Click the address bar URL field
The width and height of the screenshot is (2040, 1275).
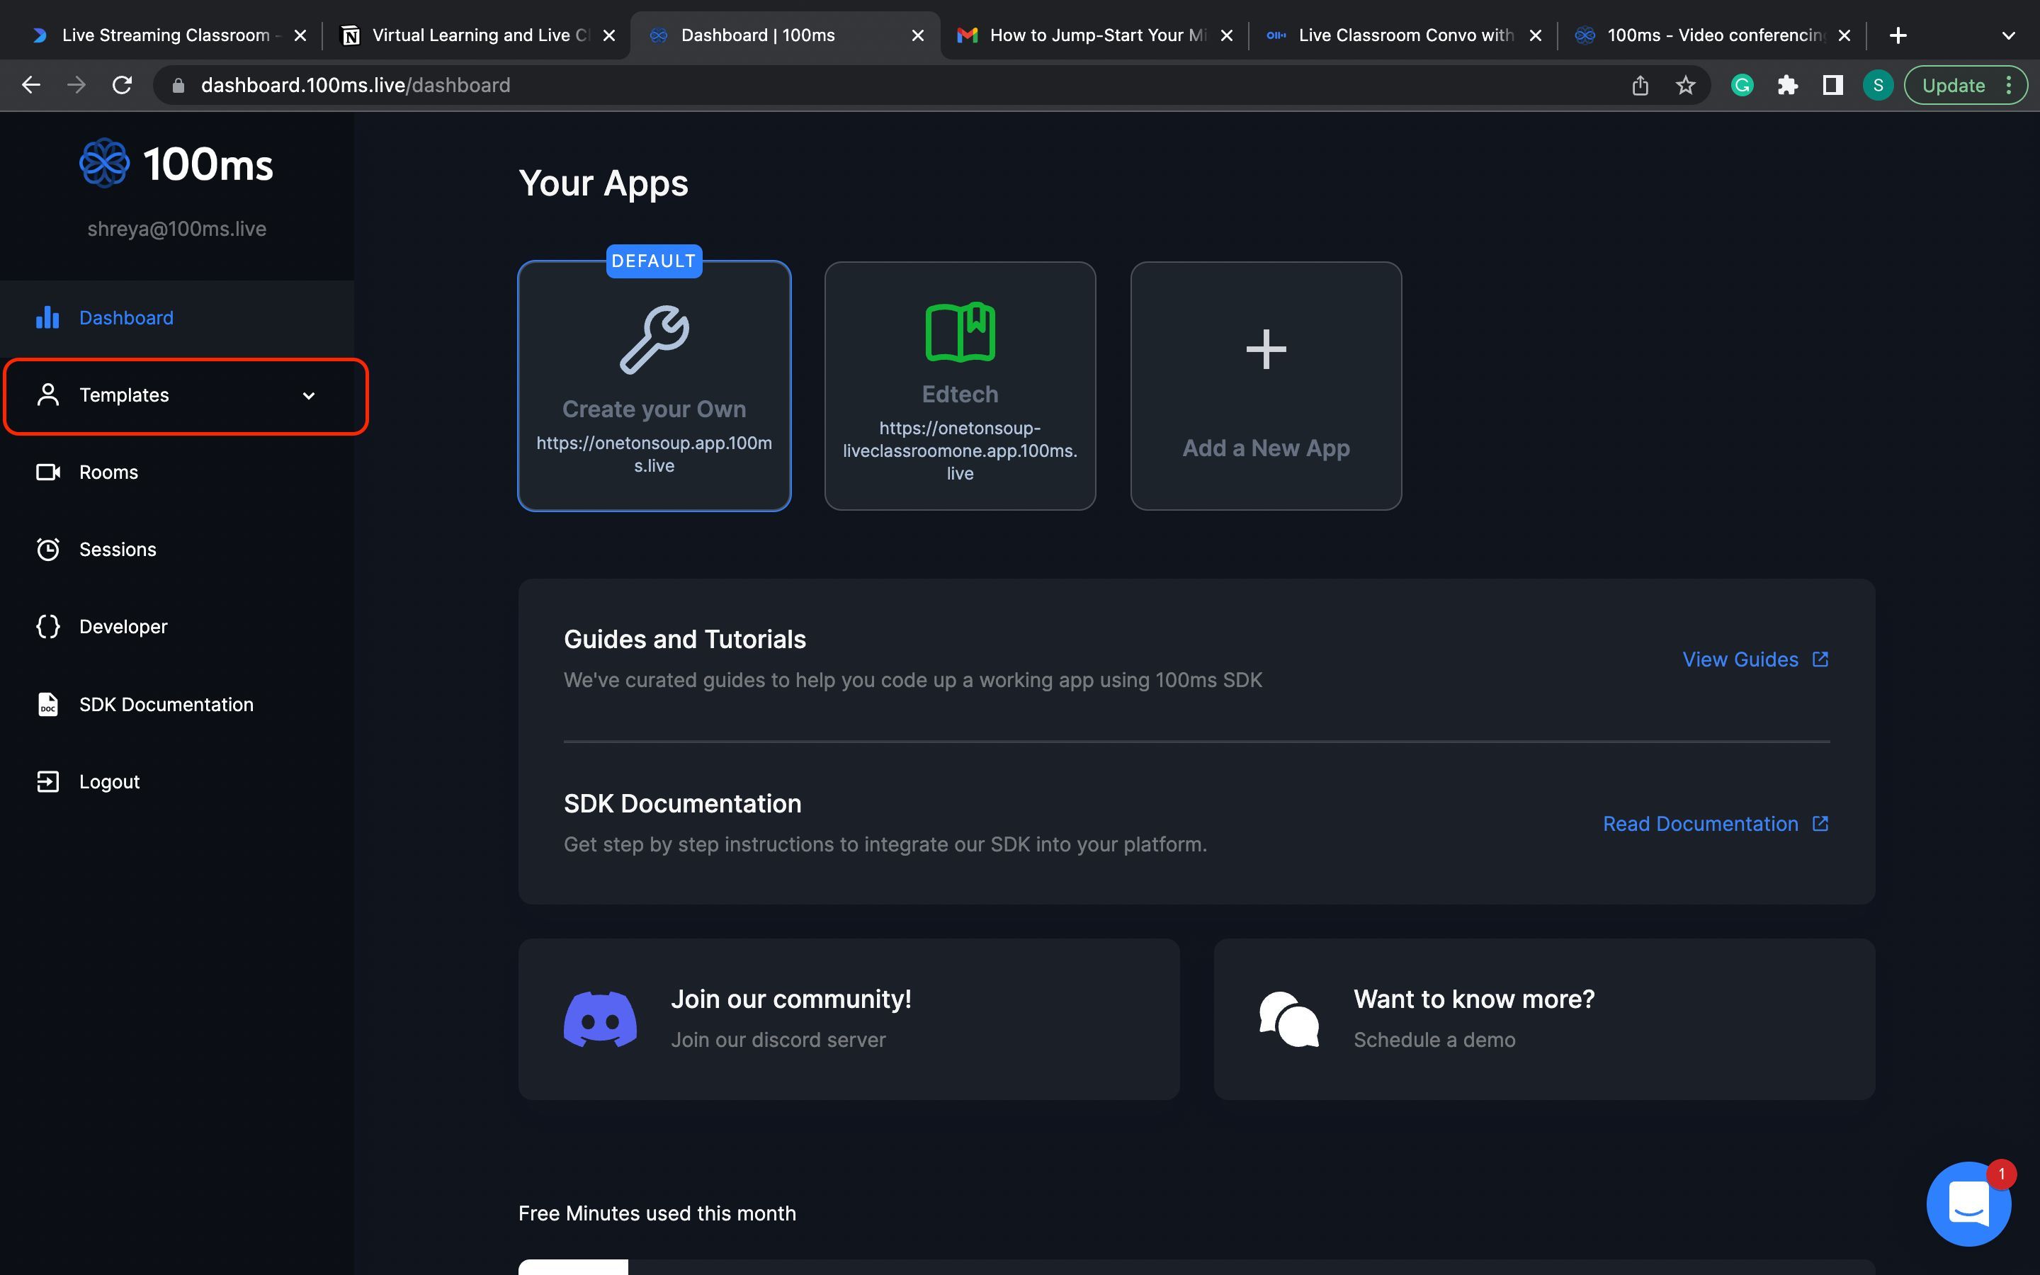click(931, 85)
